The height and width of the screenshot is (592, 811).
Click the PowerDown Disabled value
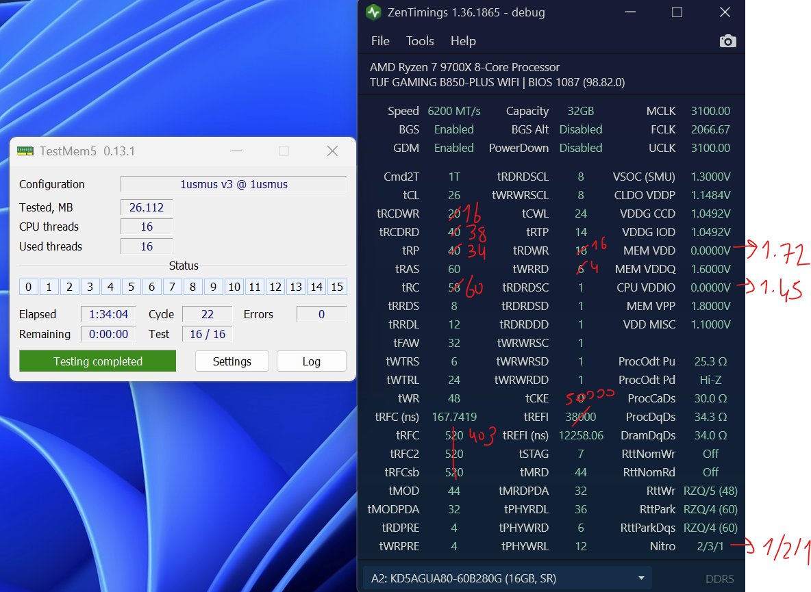pyautogui.click(x=581, y=149)
